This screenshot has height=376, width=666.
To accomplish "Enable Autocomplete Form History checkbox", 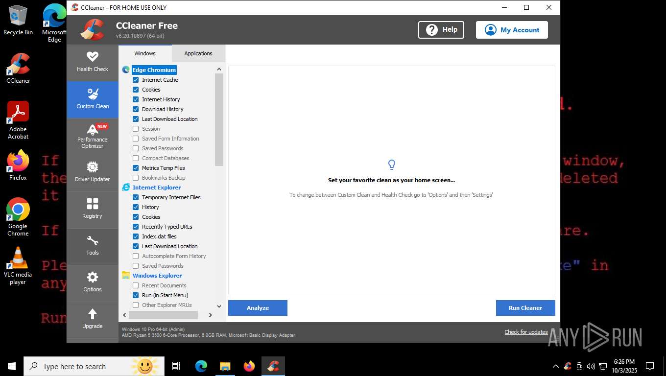I will click(136, 256).
